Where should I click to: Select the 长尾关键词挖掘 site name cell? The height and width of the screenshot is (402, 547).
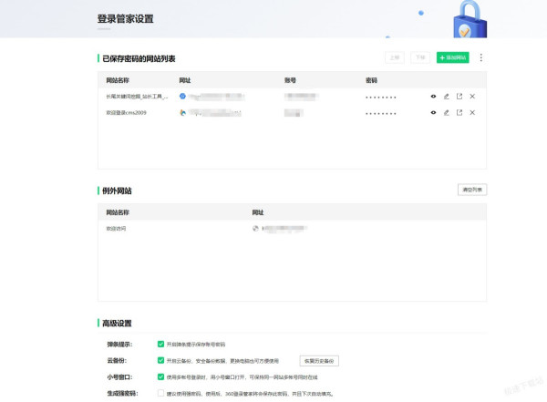[x=137, y=97]
